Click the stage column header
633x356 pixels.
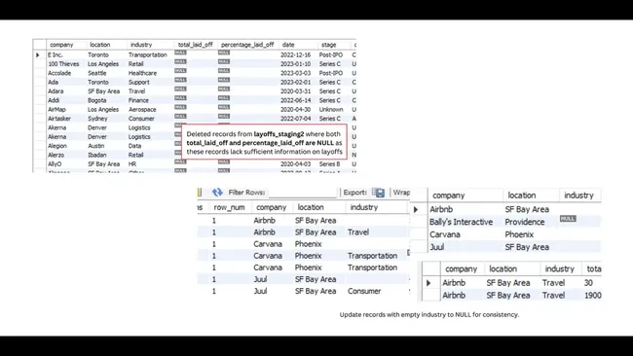(328, 45)
